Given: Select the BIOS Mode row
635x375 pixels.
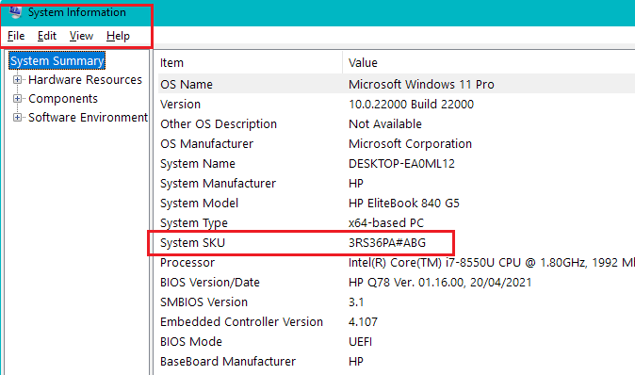Looking at the screenshot, I should point(397,342).
